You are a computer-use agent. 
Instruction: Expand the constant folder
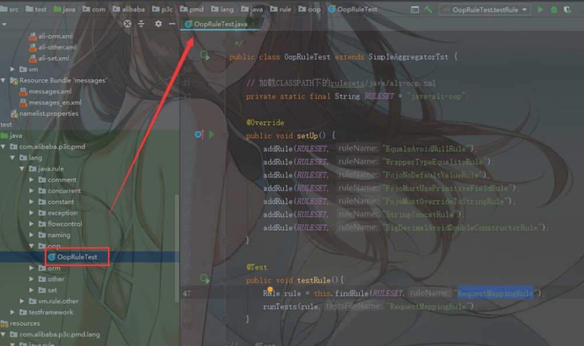coord(32,202)
